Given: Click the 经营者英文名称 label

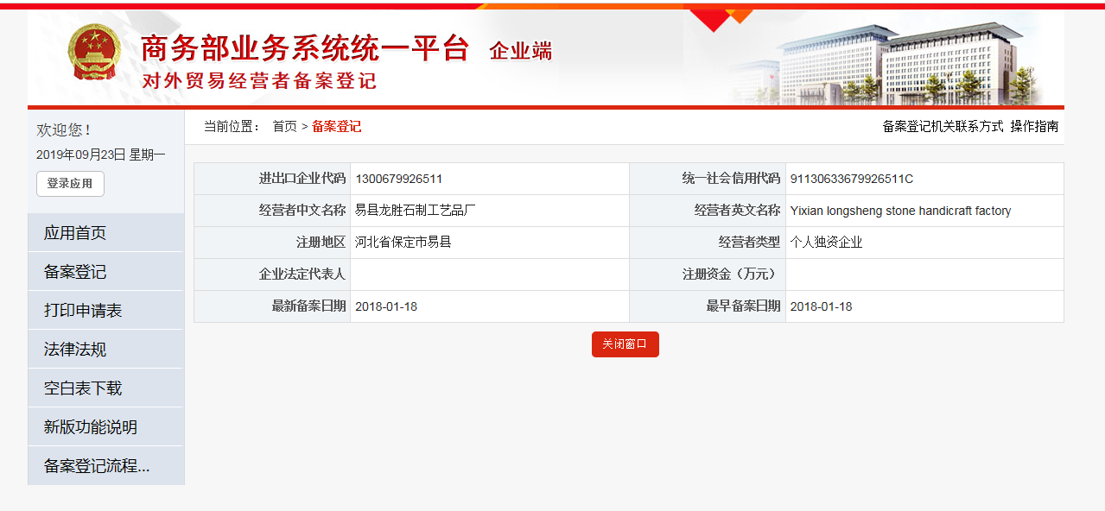Looking at the screenshot, I should point(737,211).
